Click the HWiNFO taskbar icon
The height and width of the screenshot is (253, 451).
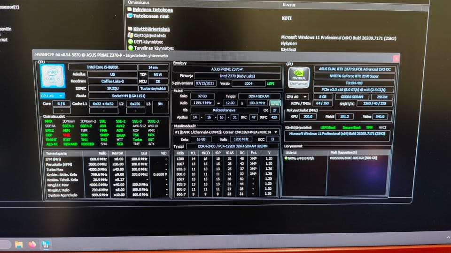coord(45,245)
